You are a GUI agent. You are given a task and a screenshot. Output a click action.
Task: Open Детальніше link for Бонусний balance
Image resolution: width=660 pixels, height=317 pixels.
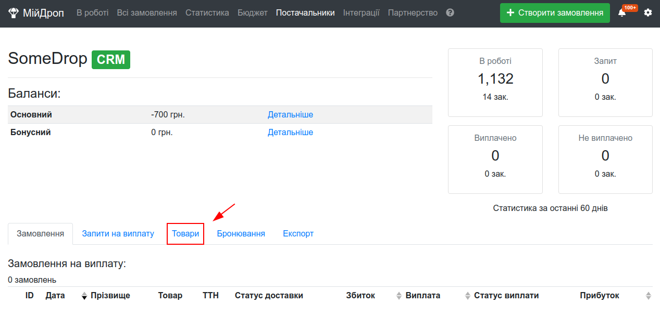click(290, 132)
